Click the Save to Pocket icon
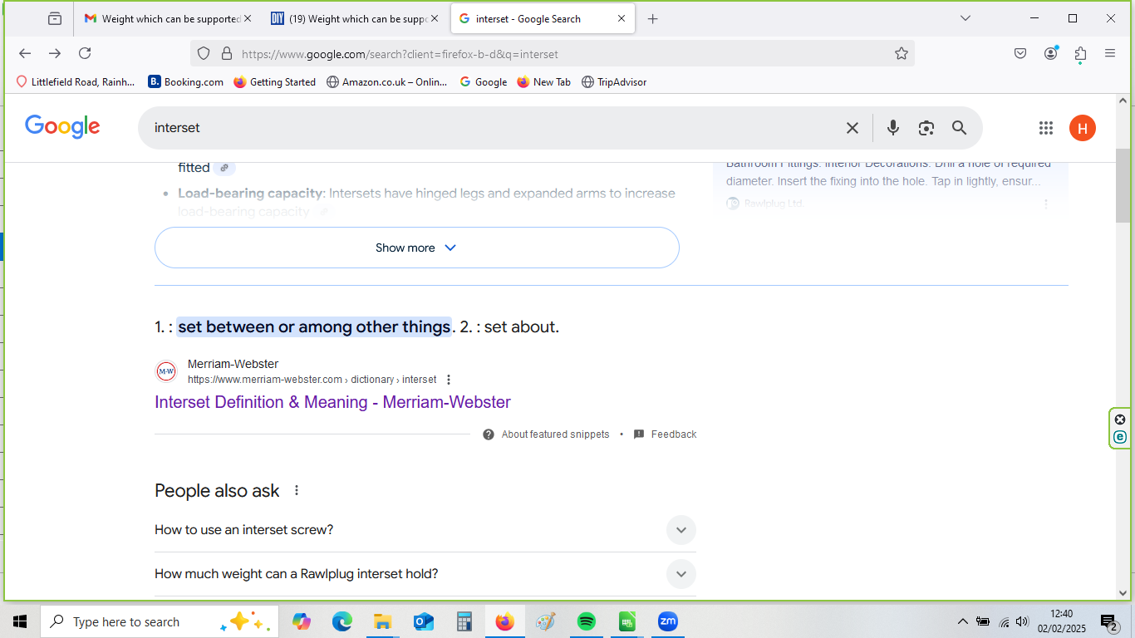The width and height of the screenshot is (1135, 638). [x=1020, y=54]
